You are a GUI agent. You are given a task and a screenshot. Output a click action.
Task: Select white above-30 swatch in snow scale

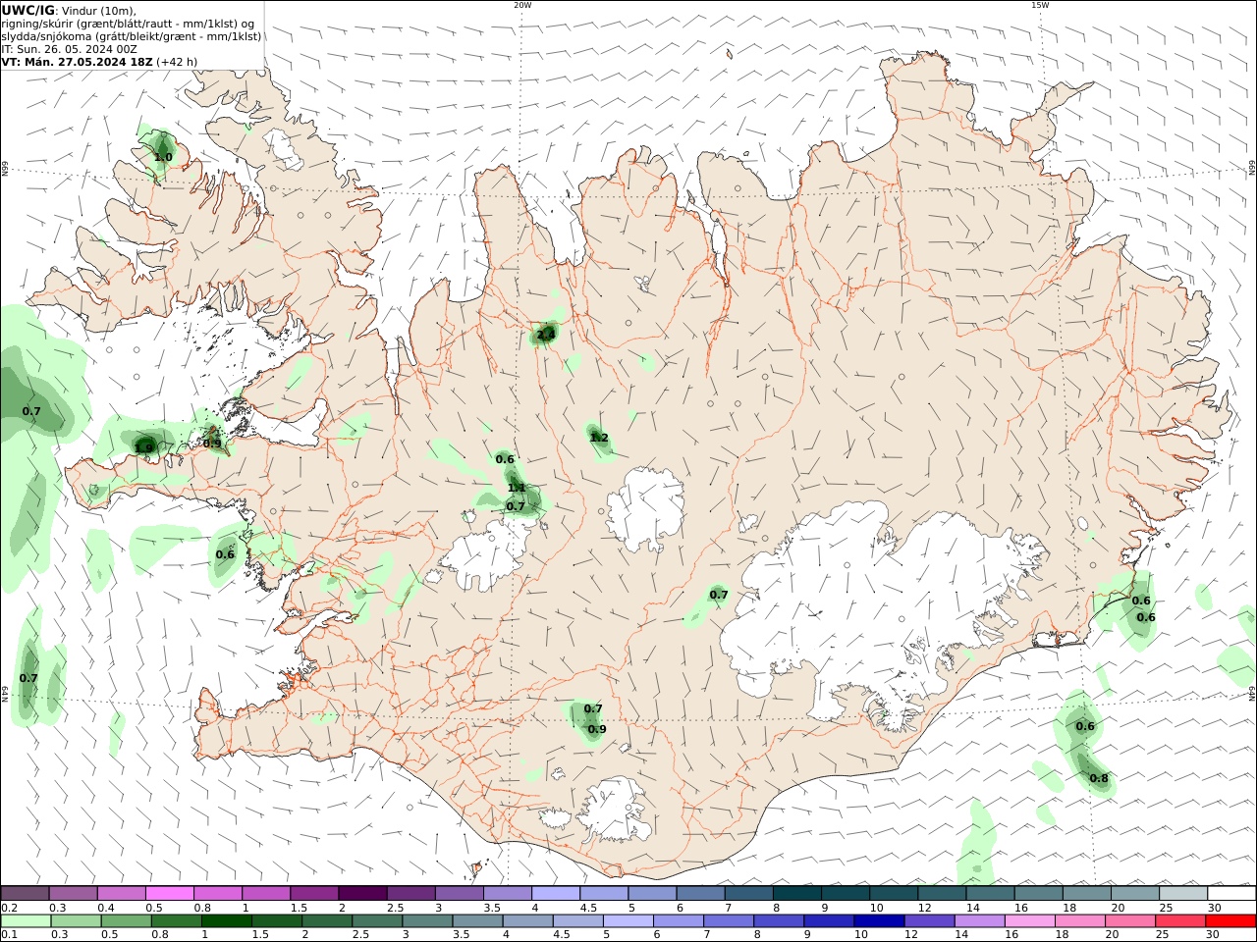coord(1231,893)
